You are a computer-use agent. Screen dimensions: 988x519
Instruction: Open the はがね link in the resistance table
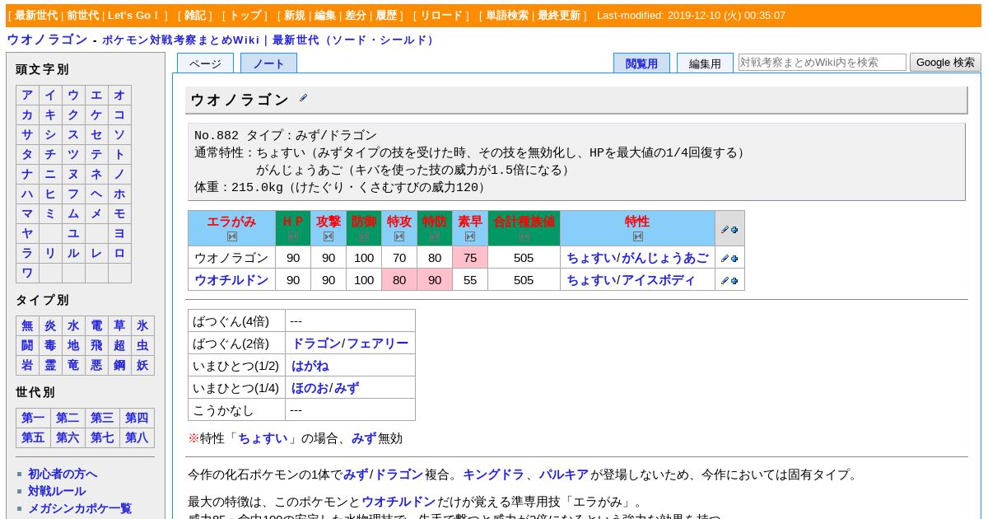pos(310,366)
